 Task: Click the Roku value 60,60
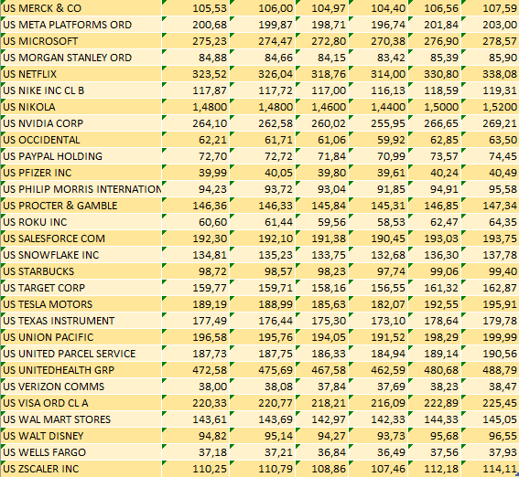[196, 222]
